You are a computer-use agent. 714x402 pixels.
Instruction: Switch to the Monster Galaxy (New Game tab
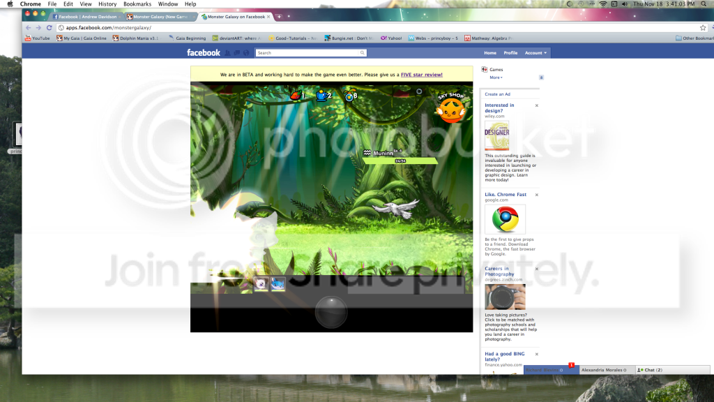coord(160,17)
